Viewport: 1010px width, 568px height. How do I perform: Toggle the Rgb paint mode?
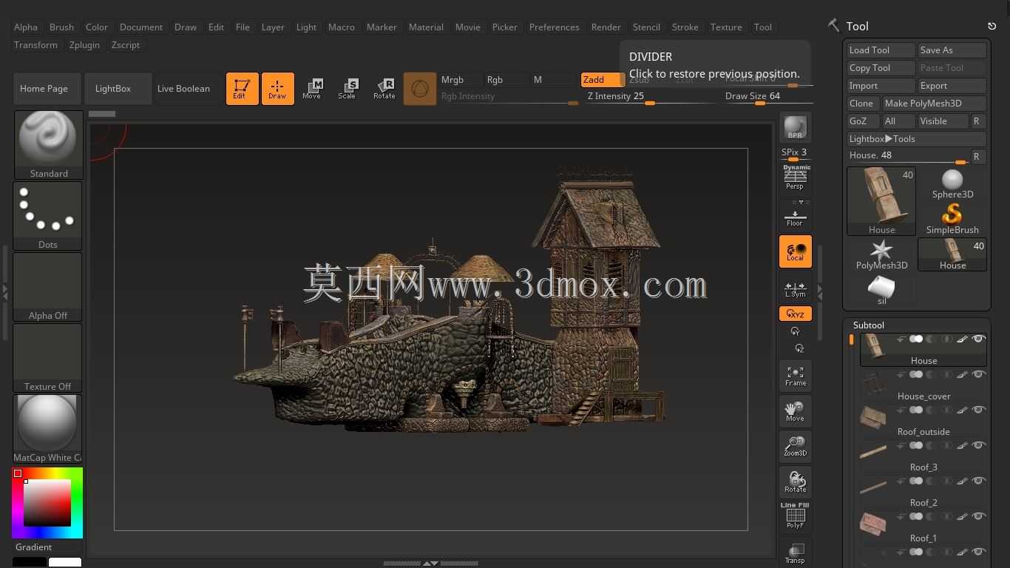pyautogui.click(x=504, y=80)
